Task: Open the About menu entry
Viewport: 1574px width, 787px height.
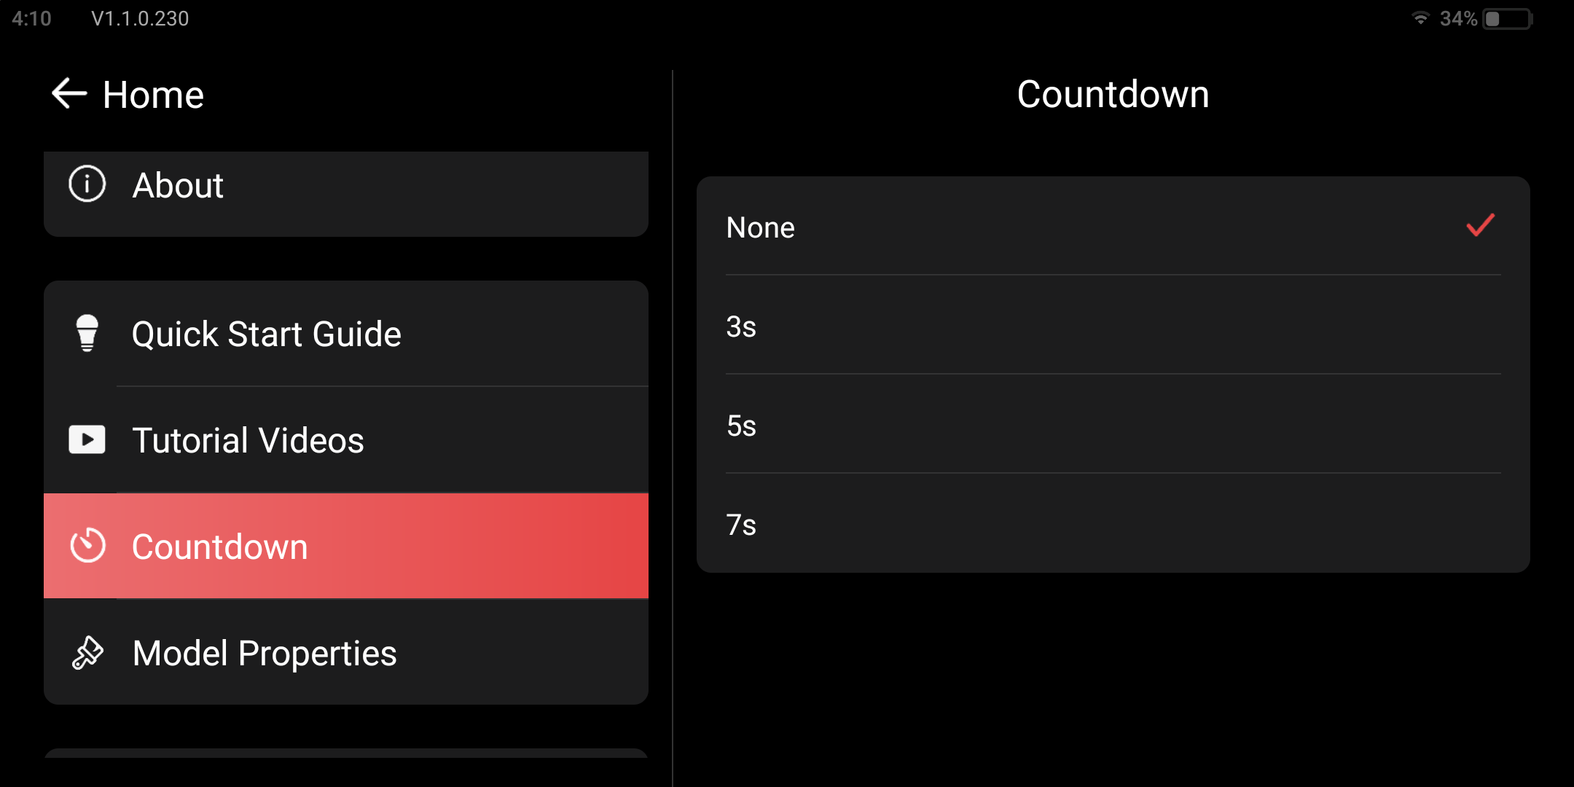Action: pyautogui.click(x=346, y=186)
